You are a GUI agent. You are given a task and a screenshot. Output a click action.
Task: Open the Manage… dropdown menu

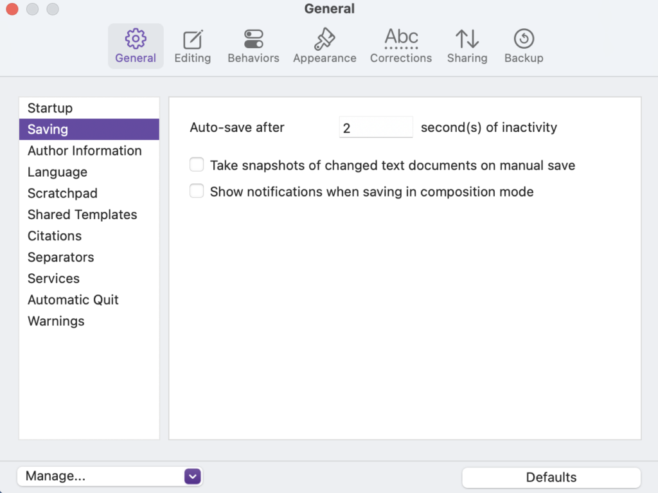click(x=110, y=476)
